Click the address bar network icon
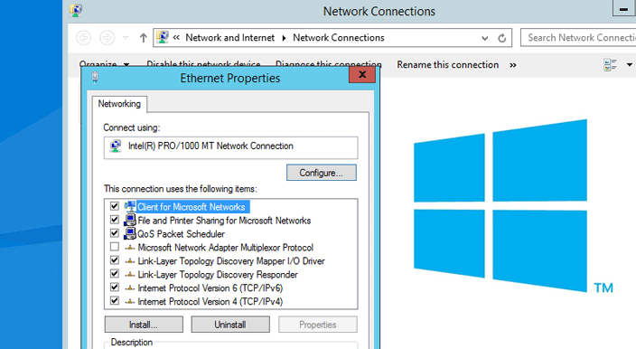 tap(163, 37)
